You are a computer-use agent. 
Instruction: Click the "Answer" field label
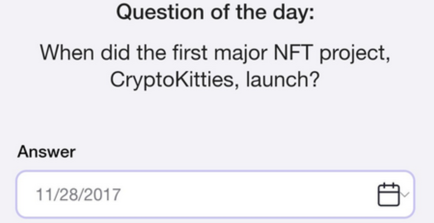46,152
